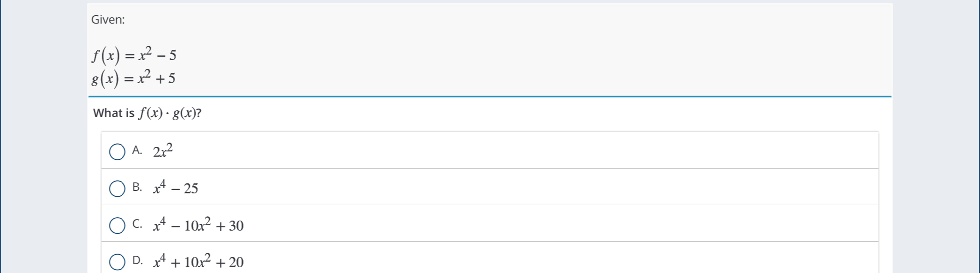Click the letter label B.
The height and width of the screenshot is (273, 980).
point(137,187)
